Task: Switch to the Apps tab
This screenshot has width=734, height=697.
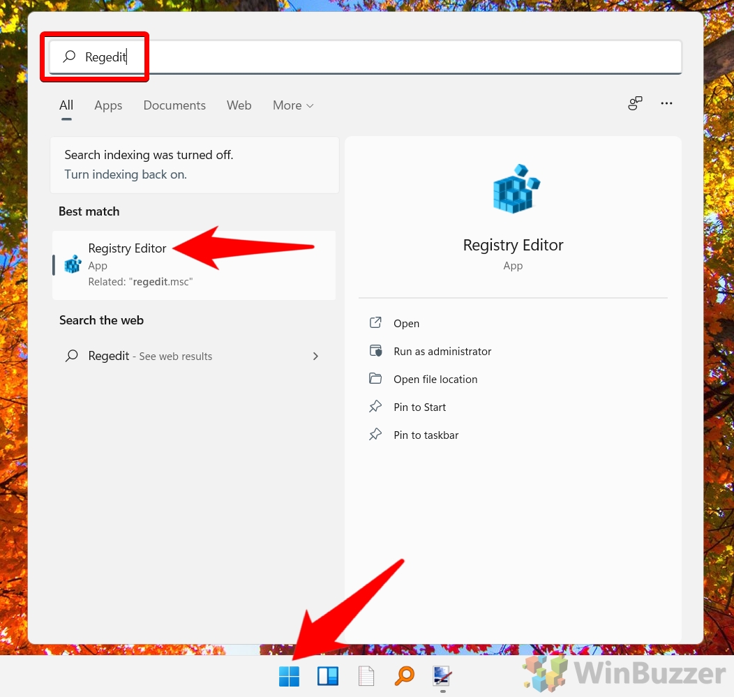Action: [x=108, y=105]
